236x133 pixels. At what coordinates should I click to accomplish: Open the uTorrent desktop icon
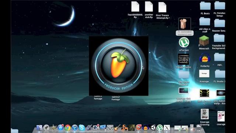(184, 42)
